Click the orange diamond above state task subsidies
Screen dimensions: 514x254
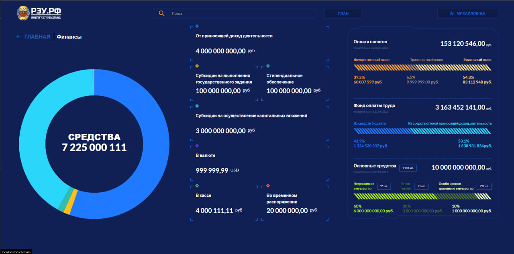197,66
